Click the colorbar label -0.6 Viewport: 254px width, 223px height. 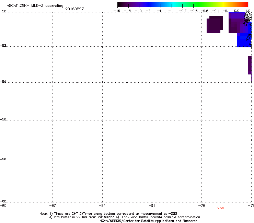pyautogui.click(x=194, y=11)
